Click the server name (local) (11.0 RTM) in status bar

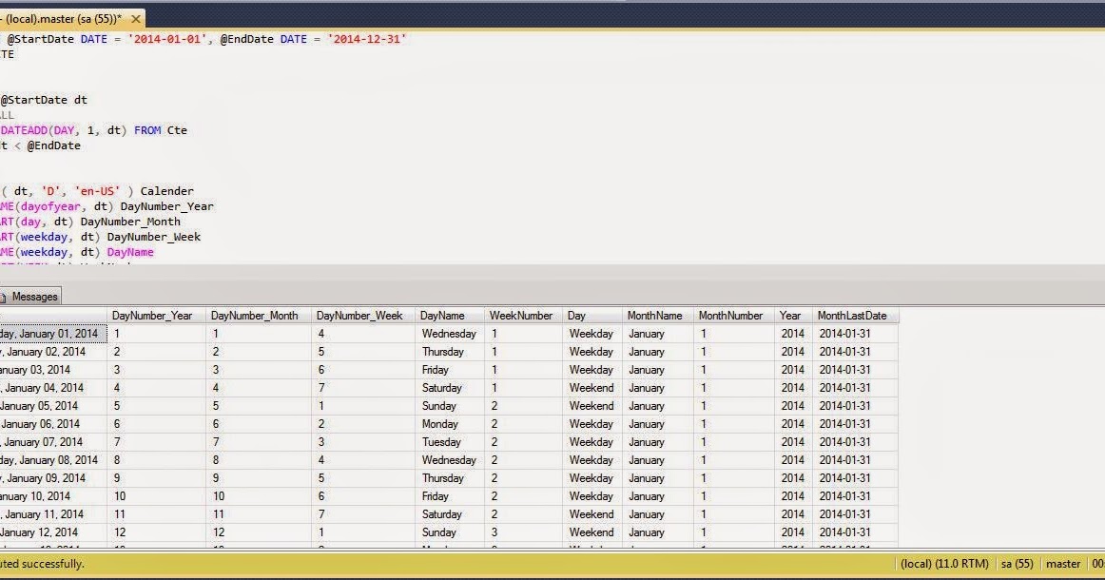coord(944,563)
